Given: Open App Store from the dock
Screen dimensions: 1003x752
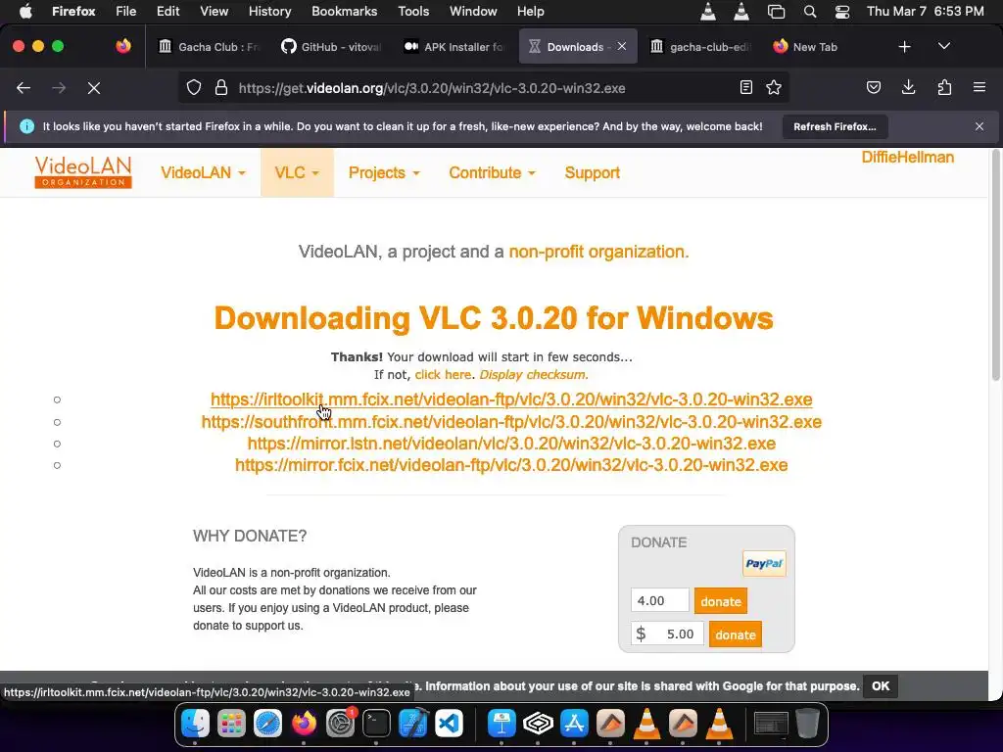Looking at the screenshot, I should (x=574, y=724).
